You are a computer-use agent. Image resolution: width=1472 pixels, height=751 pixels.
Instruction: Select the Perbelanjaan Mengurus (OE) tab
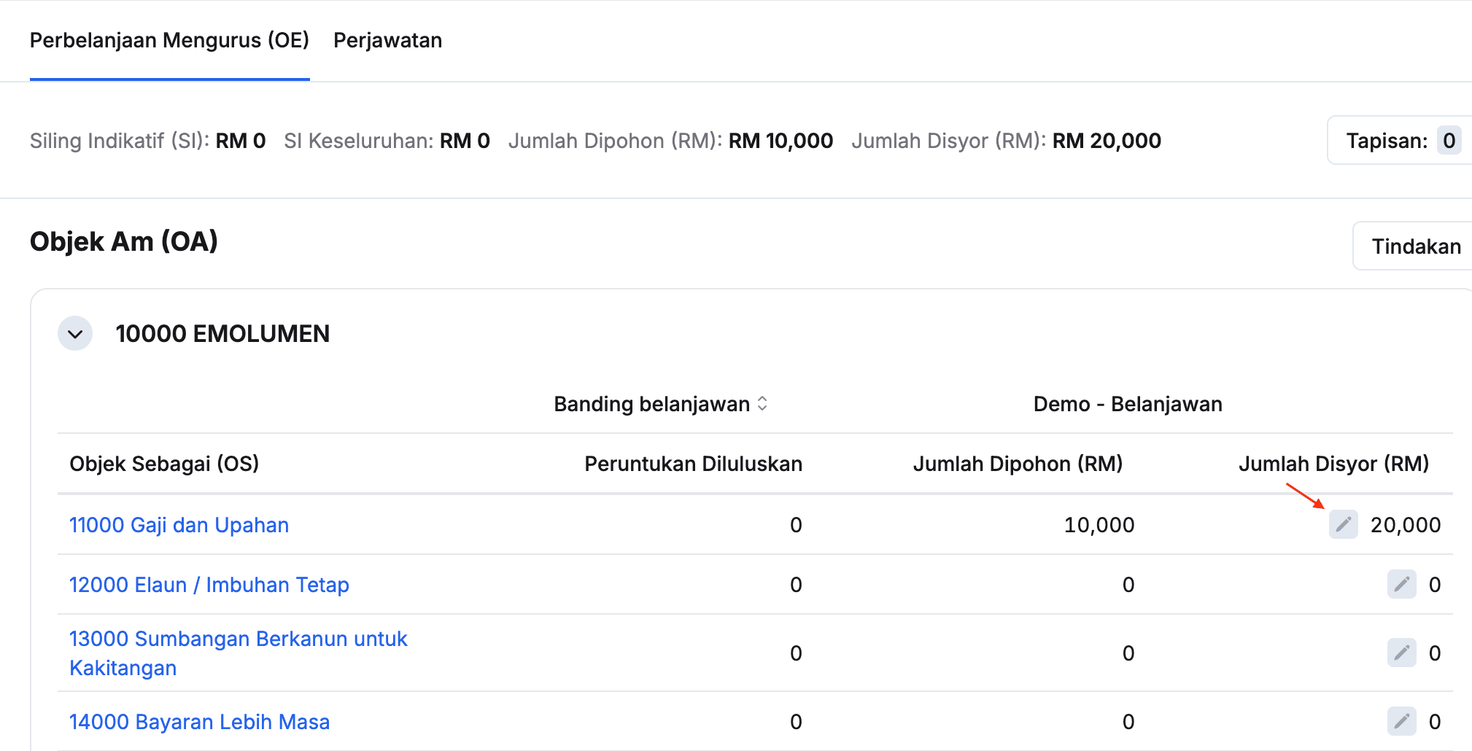(169, 40)
